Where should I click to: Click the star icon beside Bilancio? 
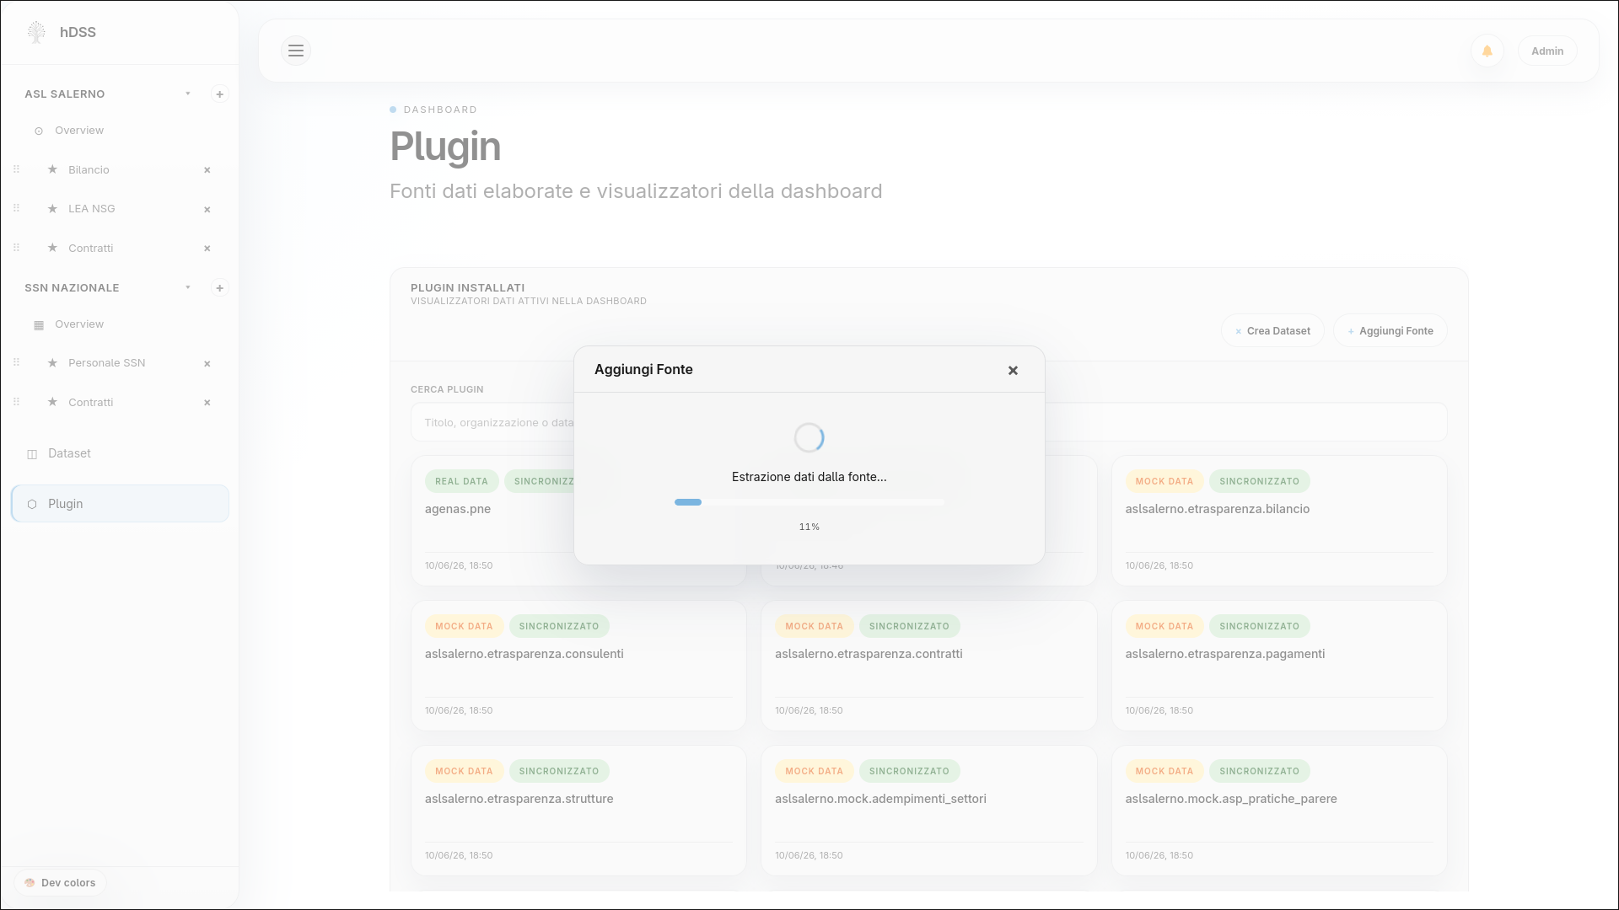tap(52, 169)
